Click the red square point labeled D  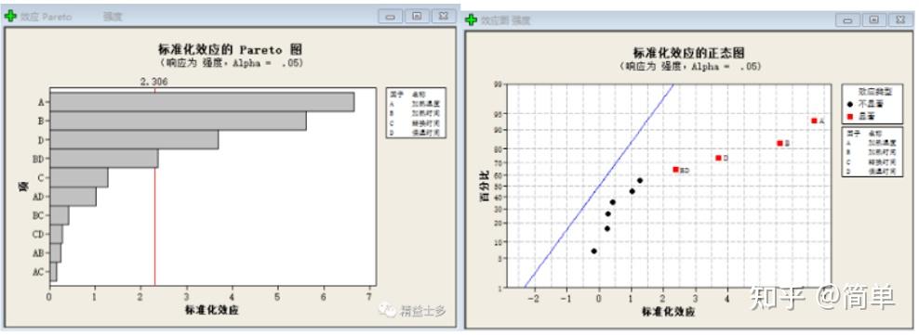[x=719, y=158]
